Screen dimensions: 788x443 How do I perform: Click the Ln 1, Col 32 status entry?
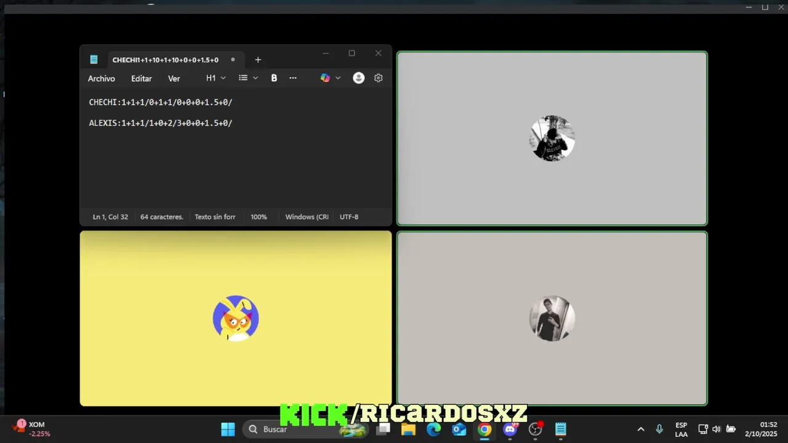(111, 217)
